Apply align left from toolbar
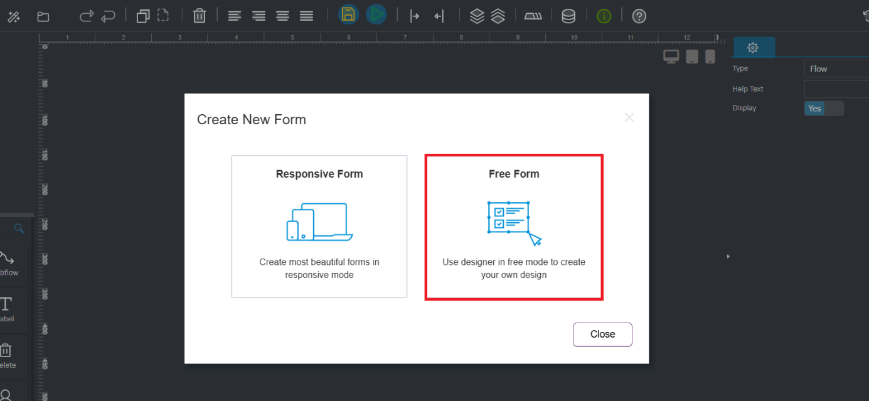 [235, 16]
